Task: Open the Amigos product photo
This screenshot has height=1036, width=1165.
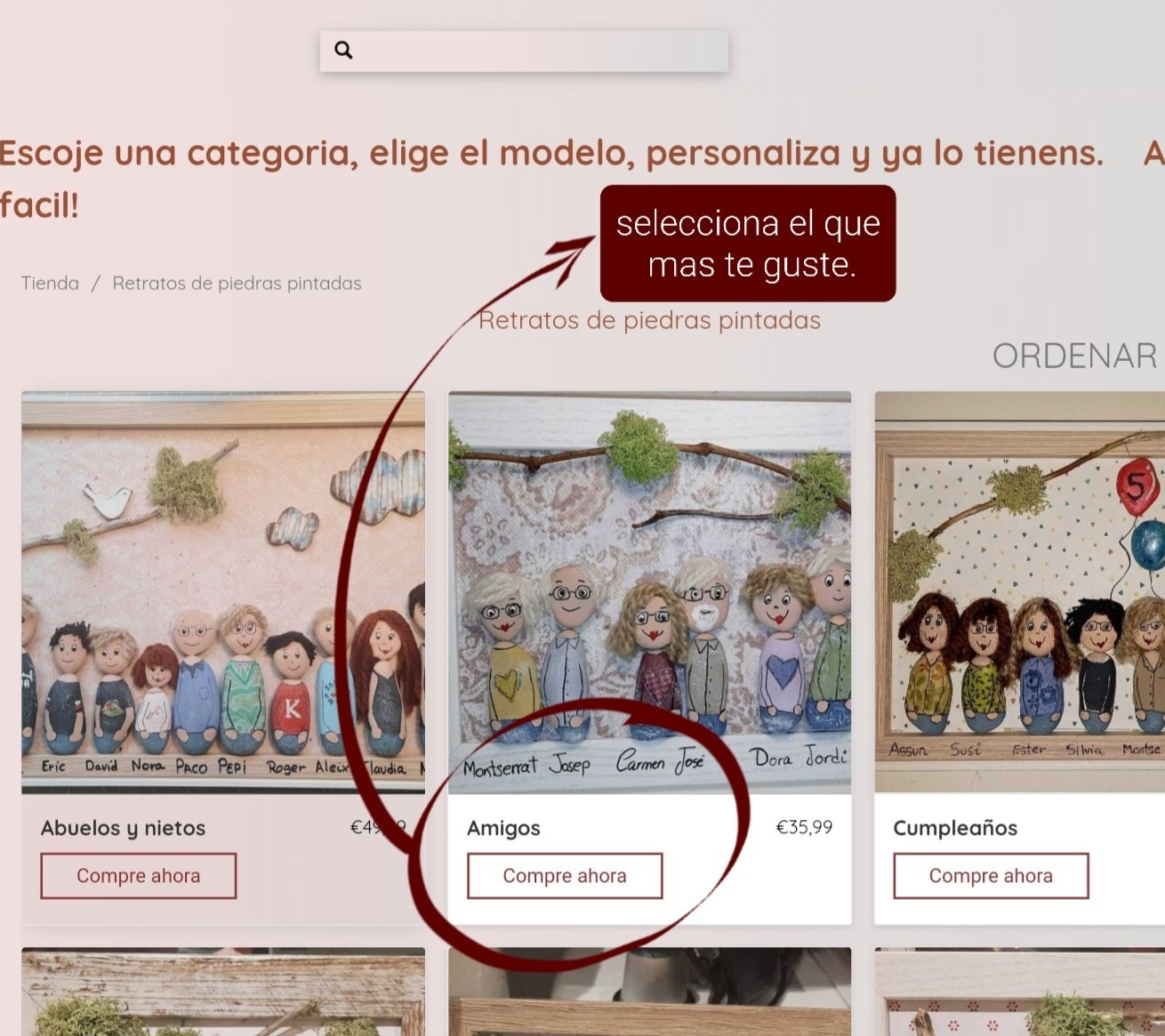Action: [649, 592]
